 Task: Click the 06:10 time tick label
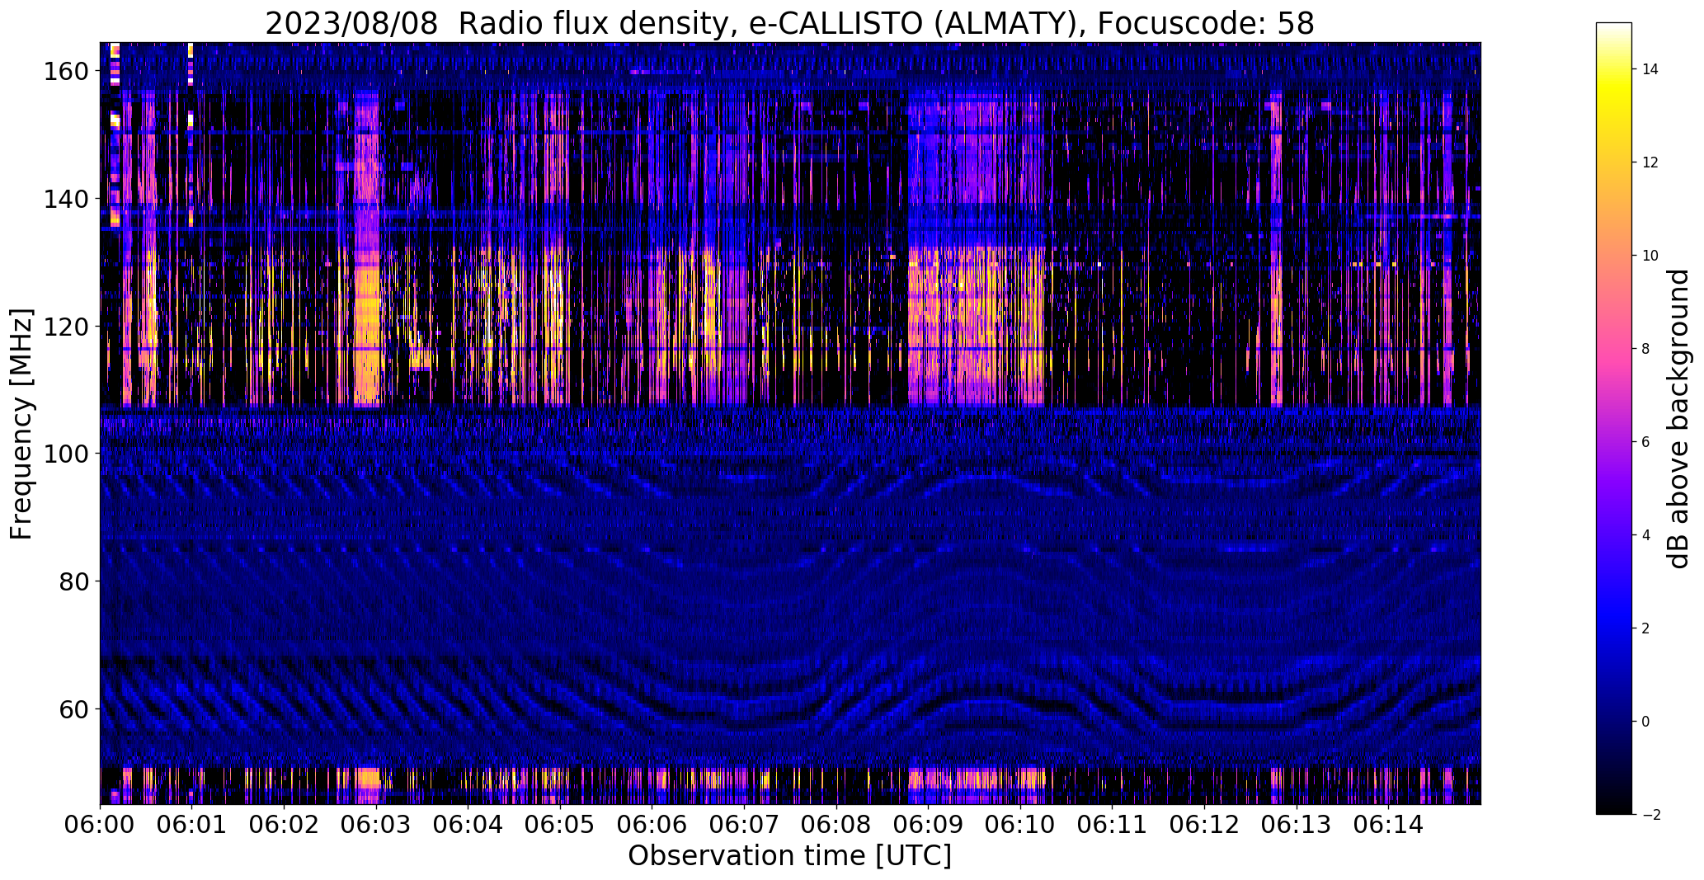1020,826
